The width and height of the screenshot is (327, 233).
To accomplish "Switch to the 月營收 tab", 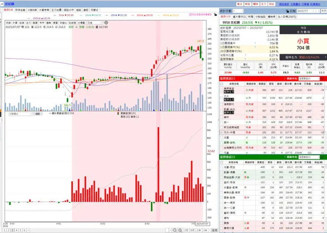I will (95, 10).
